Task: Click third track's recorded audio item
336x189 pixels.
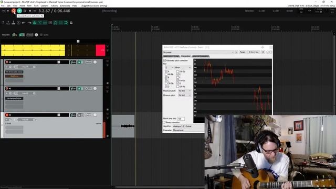Action: click(x=123, y=126)
